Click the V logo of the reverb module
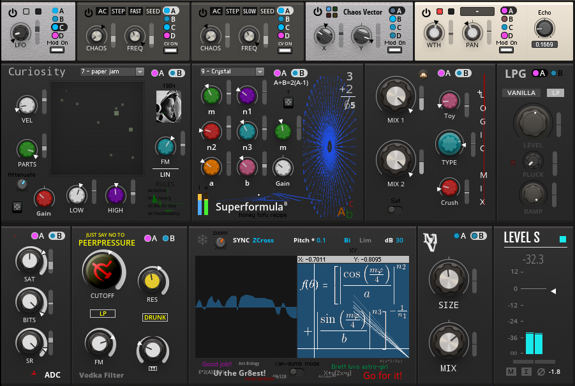Viewport: 575px width, 386px height. pyautogui.click(x=430, y=242)
